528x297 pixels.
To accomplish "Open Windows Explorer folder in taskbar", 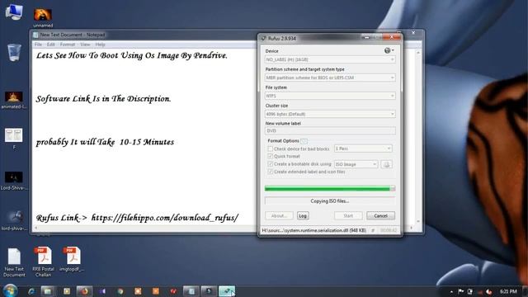I will (x=48, y=291).
